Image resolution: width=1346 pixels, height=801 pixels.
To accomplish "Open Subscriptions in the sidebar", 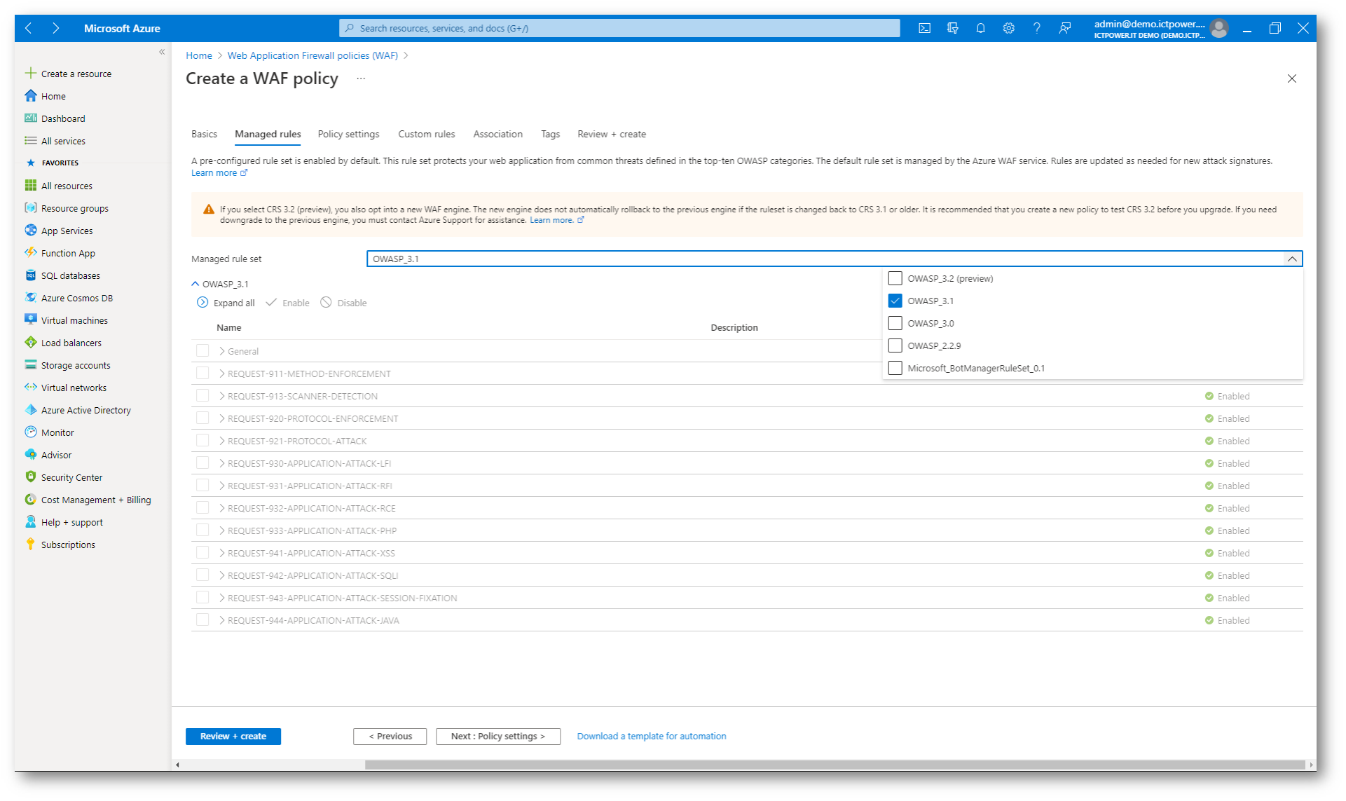I will (x=68, y=545).
